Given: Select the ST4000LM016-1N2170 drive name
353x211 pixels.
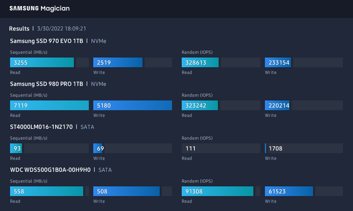Looking at the screenshot, I should 41,127.
